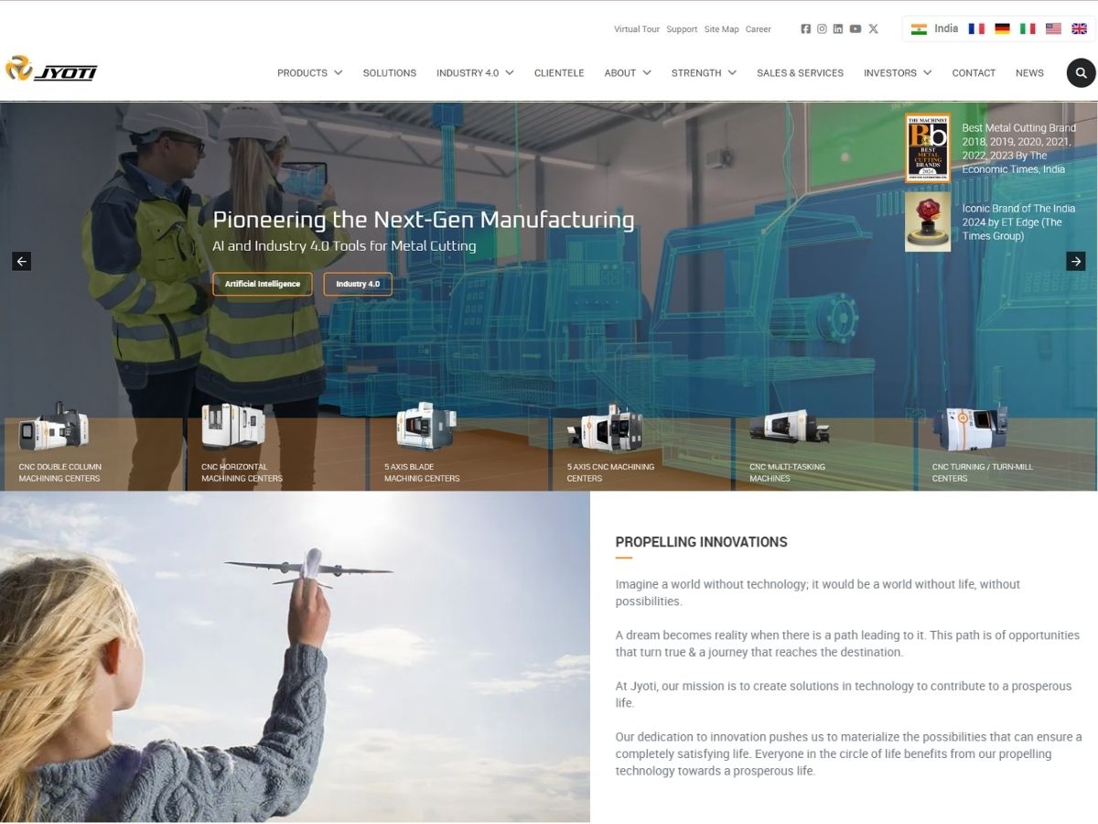The image size is (1098, 824).
Task: Open the X (Twitter) icon
Action: pos(873,29)
